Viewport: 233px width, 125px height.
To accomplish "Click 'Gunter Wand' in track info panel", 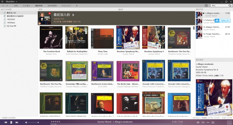I will [202, 67].
